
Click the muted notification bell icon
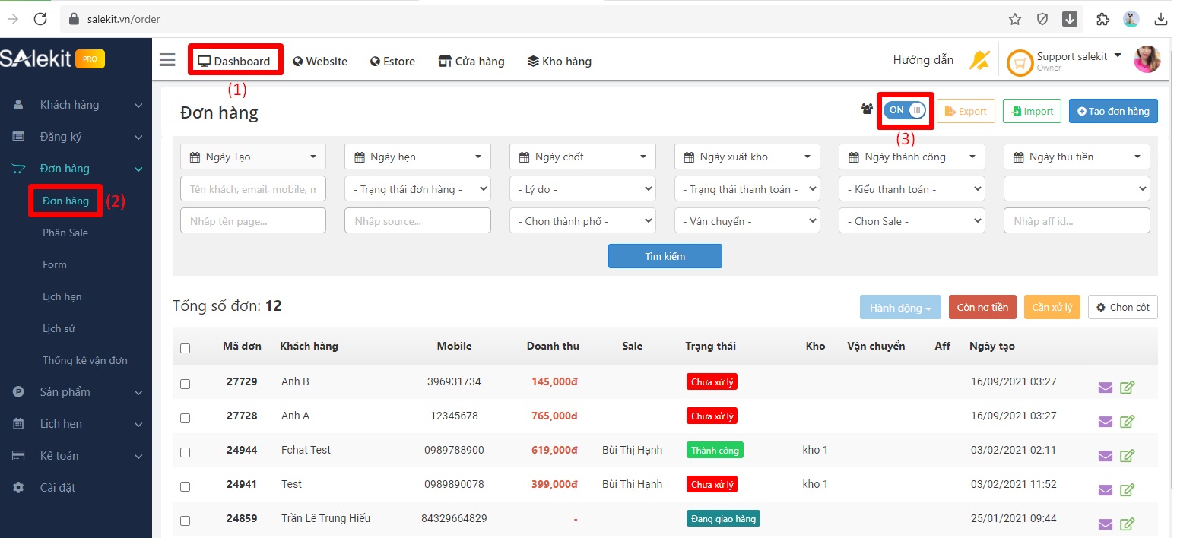click(x=979, y=61)
